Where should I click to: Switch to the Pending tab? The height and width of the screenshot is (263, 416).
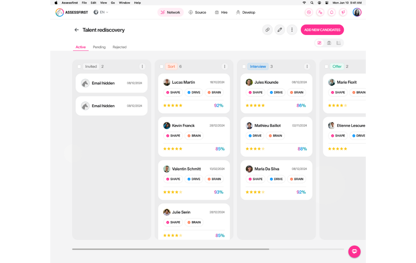click(99, 47)
